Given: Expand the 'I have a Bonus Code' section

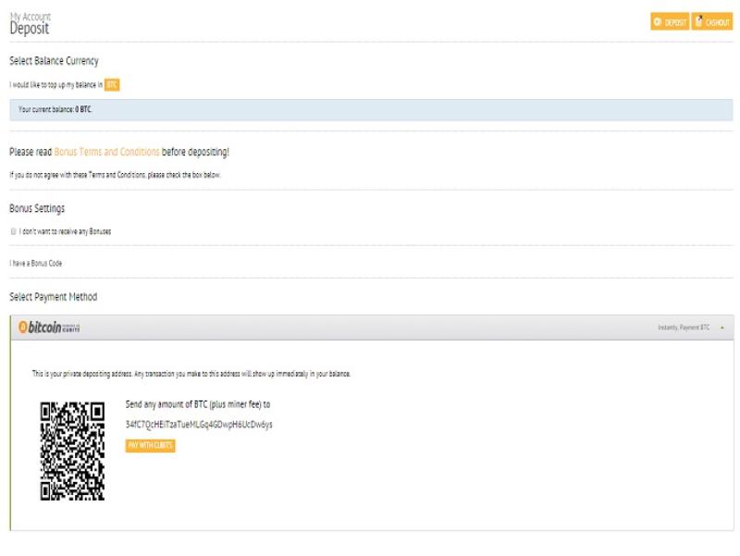Looking at the screenshot, I should tap(36, 264).
